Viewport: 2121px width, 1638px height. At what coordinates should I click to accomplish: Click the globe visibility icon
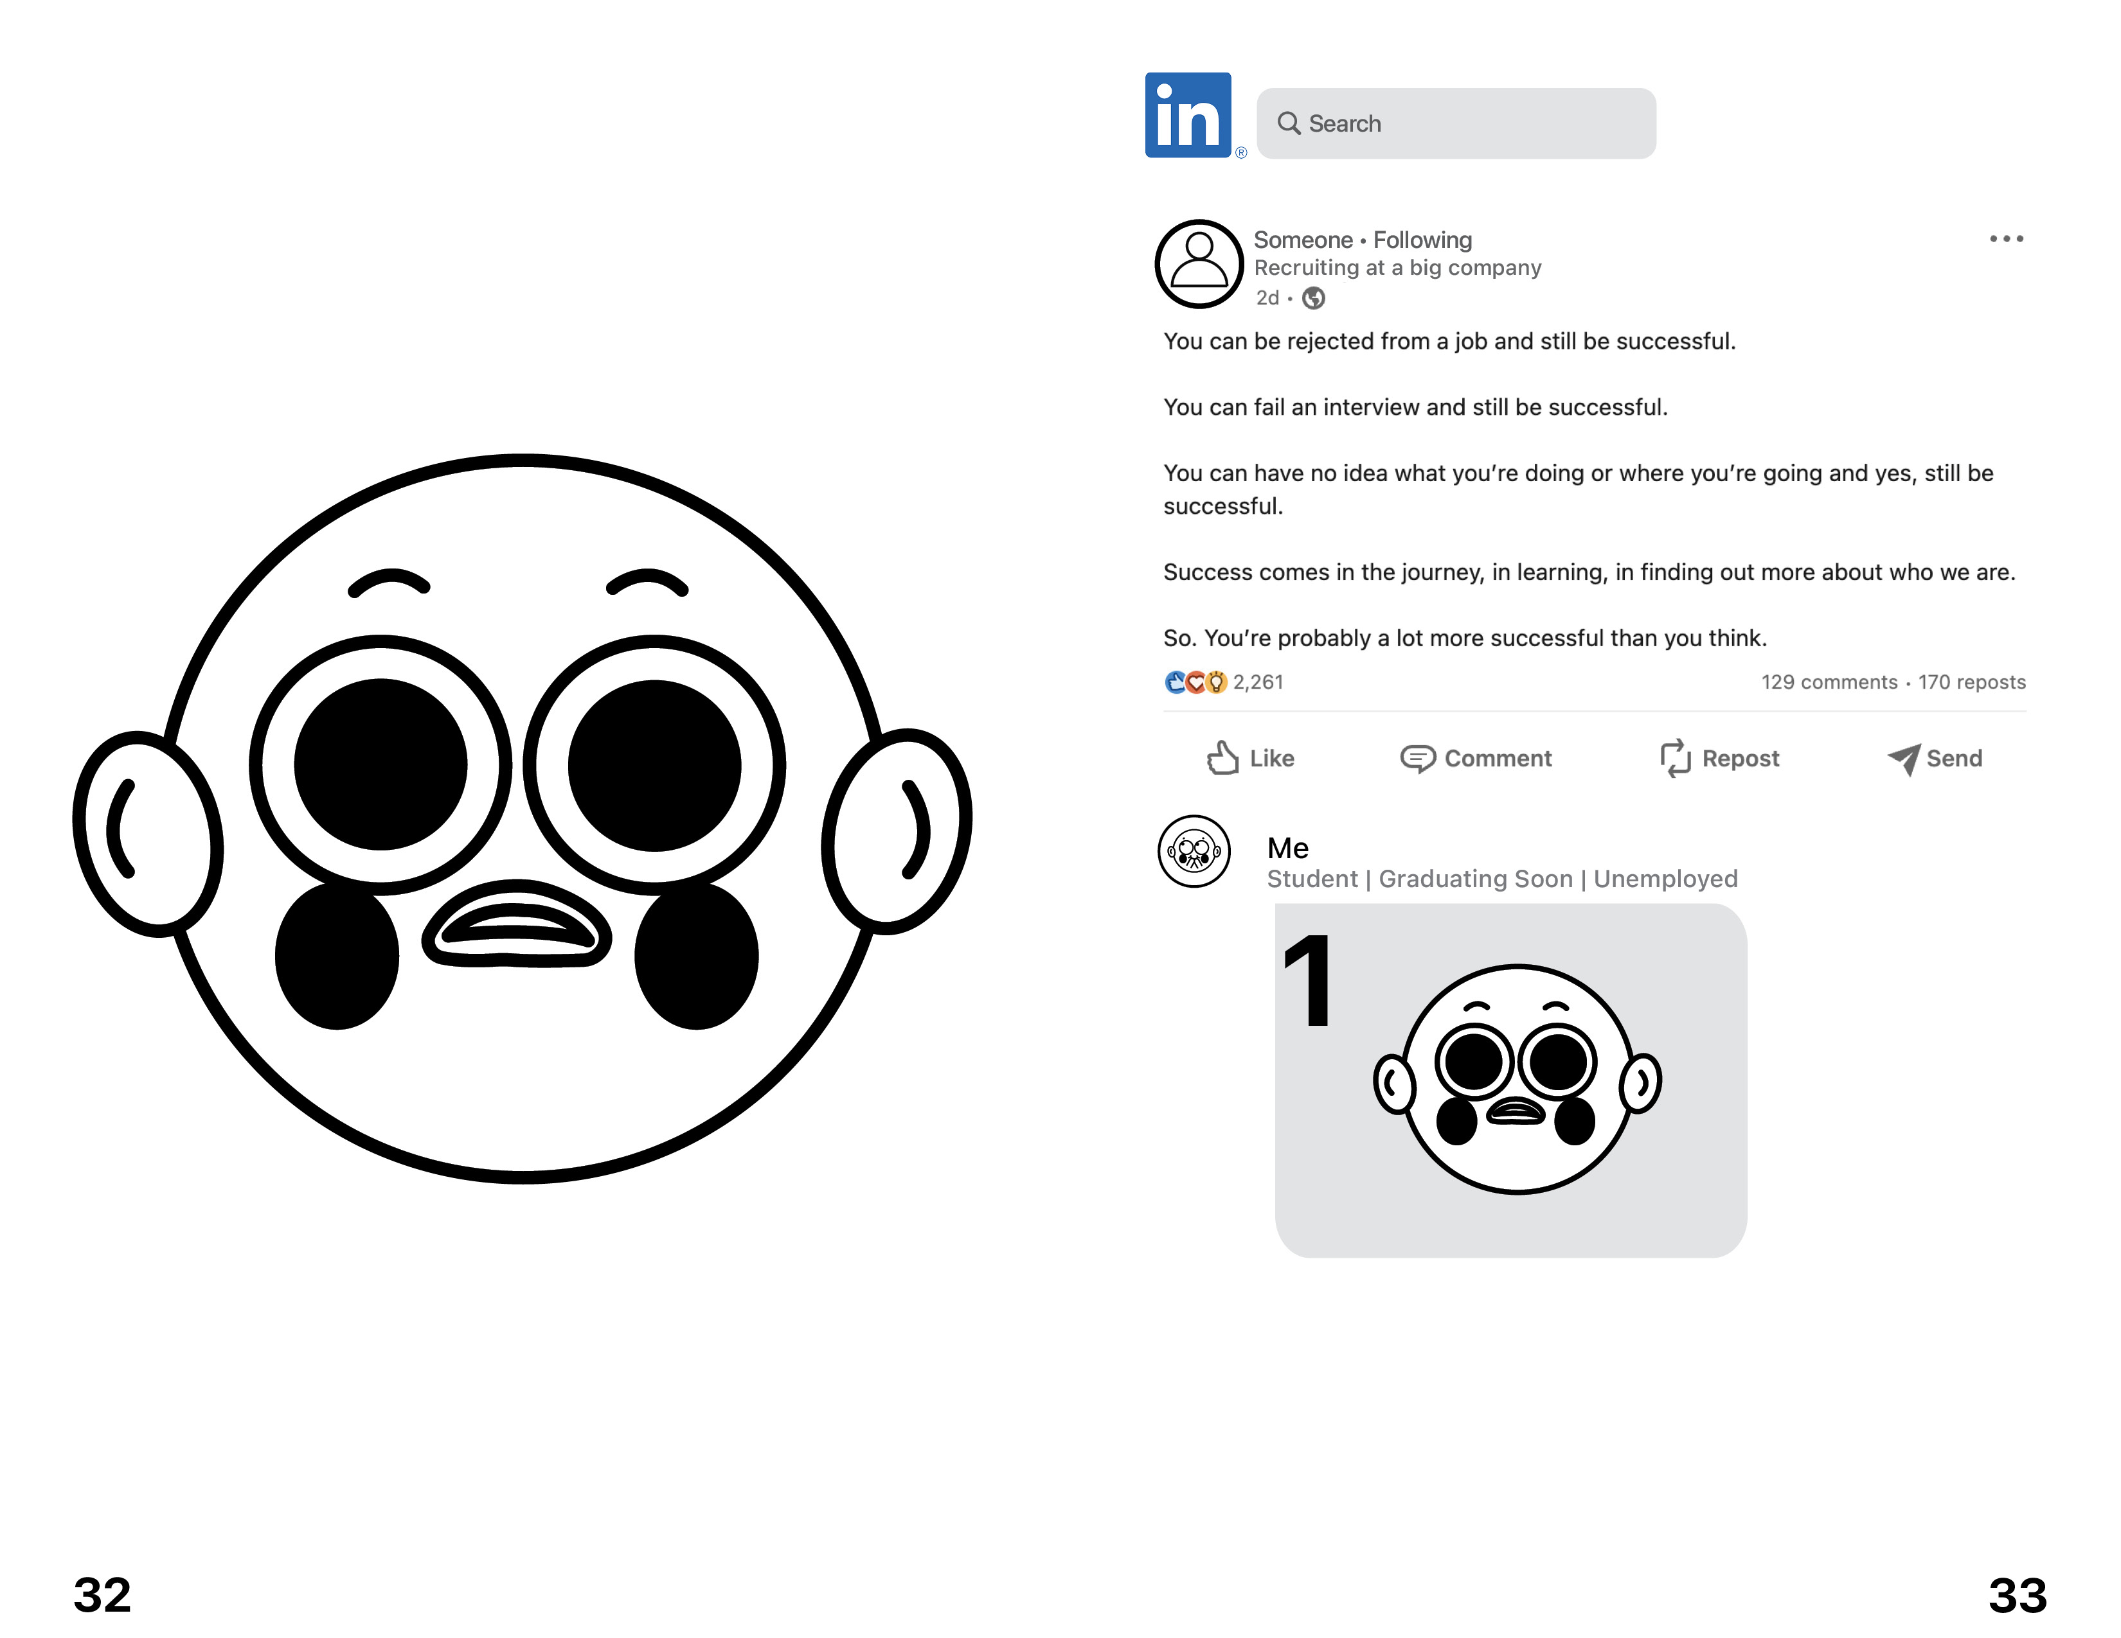pyautogui.click(x=1313, y=298)
